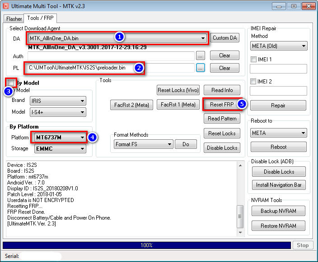The image size is (318, 262).
Task: Click the Ultimate Multi Tool app icon in title bar
Action: (x=5, y=6)
